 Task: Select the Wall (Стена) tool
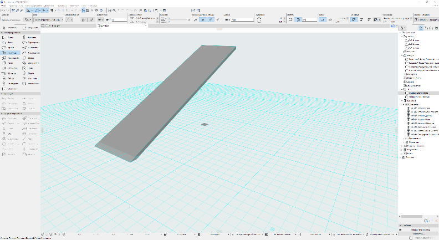point(10,37)
